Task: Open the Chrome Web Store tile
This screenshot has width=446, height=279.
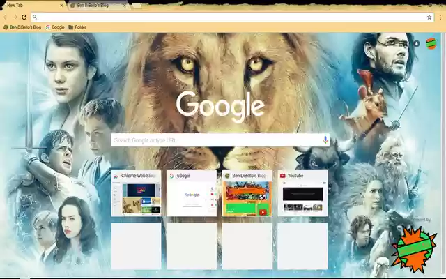Action: [136, 193]
